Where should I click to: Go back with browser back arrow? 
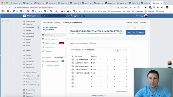tap(2, 8)
